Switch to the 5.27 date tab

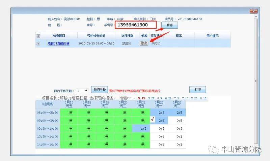coord(151,98)
